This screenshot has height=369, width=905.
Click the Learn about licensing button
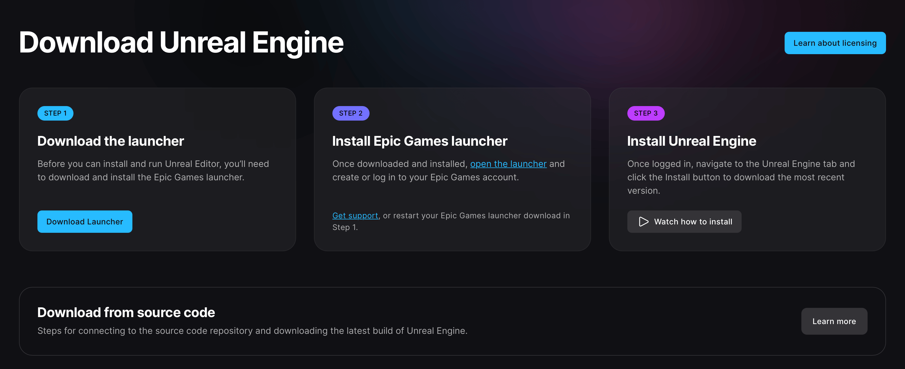click(x=835, y=43)
